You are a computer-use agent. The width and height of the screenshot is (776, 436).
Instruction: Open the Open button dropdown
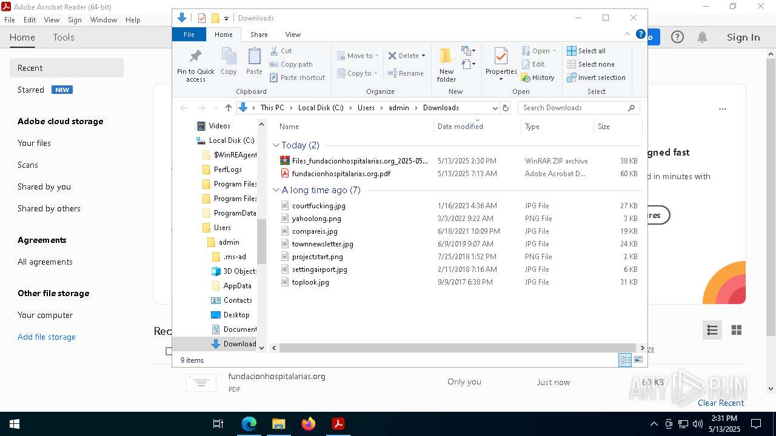point(554,51)
